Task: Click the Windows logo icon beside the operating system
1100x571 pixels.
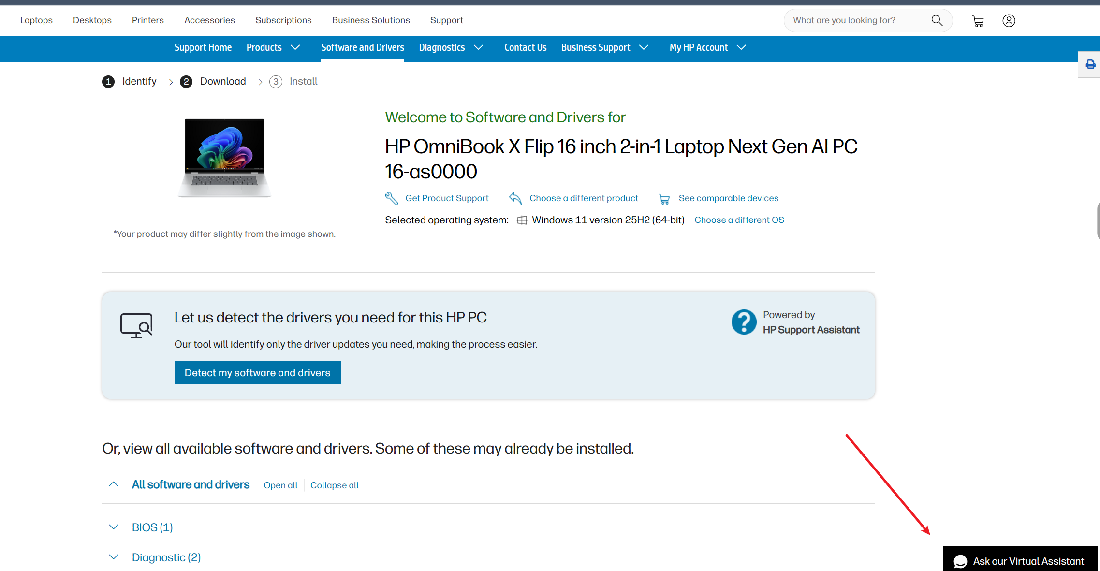Action: point(522,220)
